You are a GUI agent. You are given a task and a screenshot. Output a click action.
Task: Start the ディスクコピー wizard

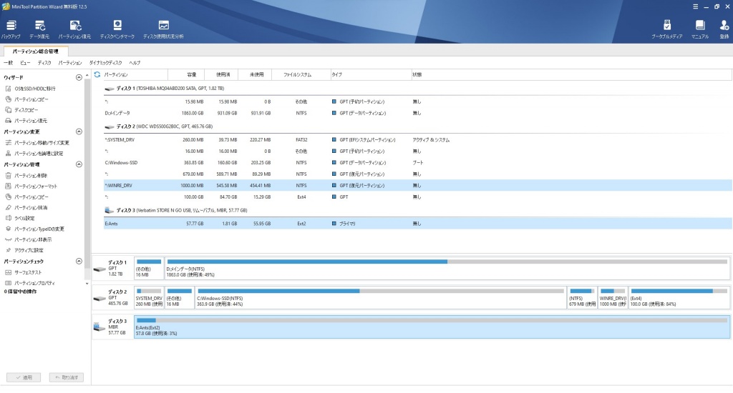click(x=21, y=110)
